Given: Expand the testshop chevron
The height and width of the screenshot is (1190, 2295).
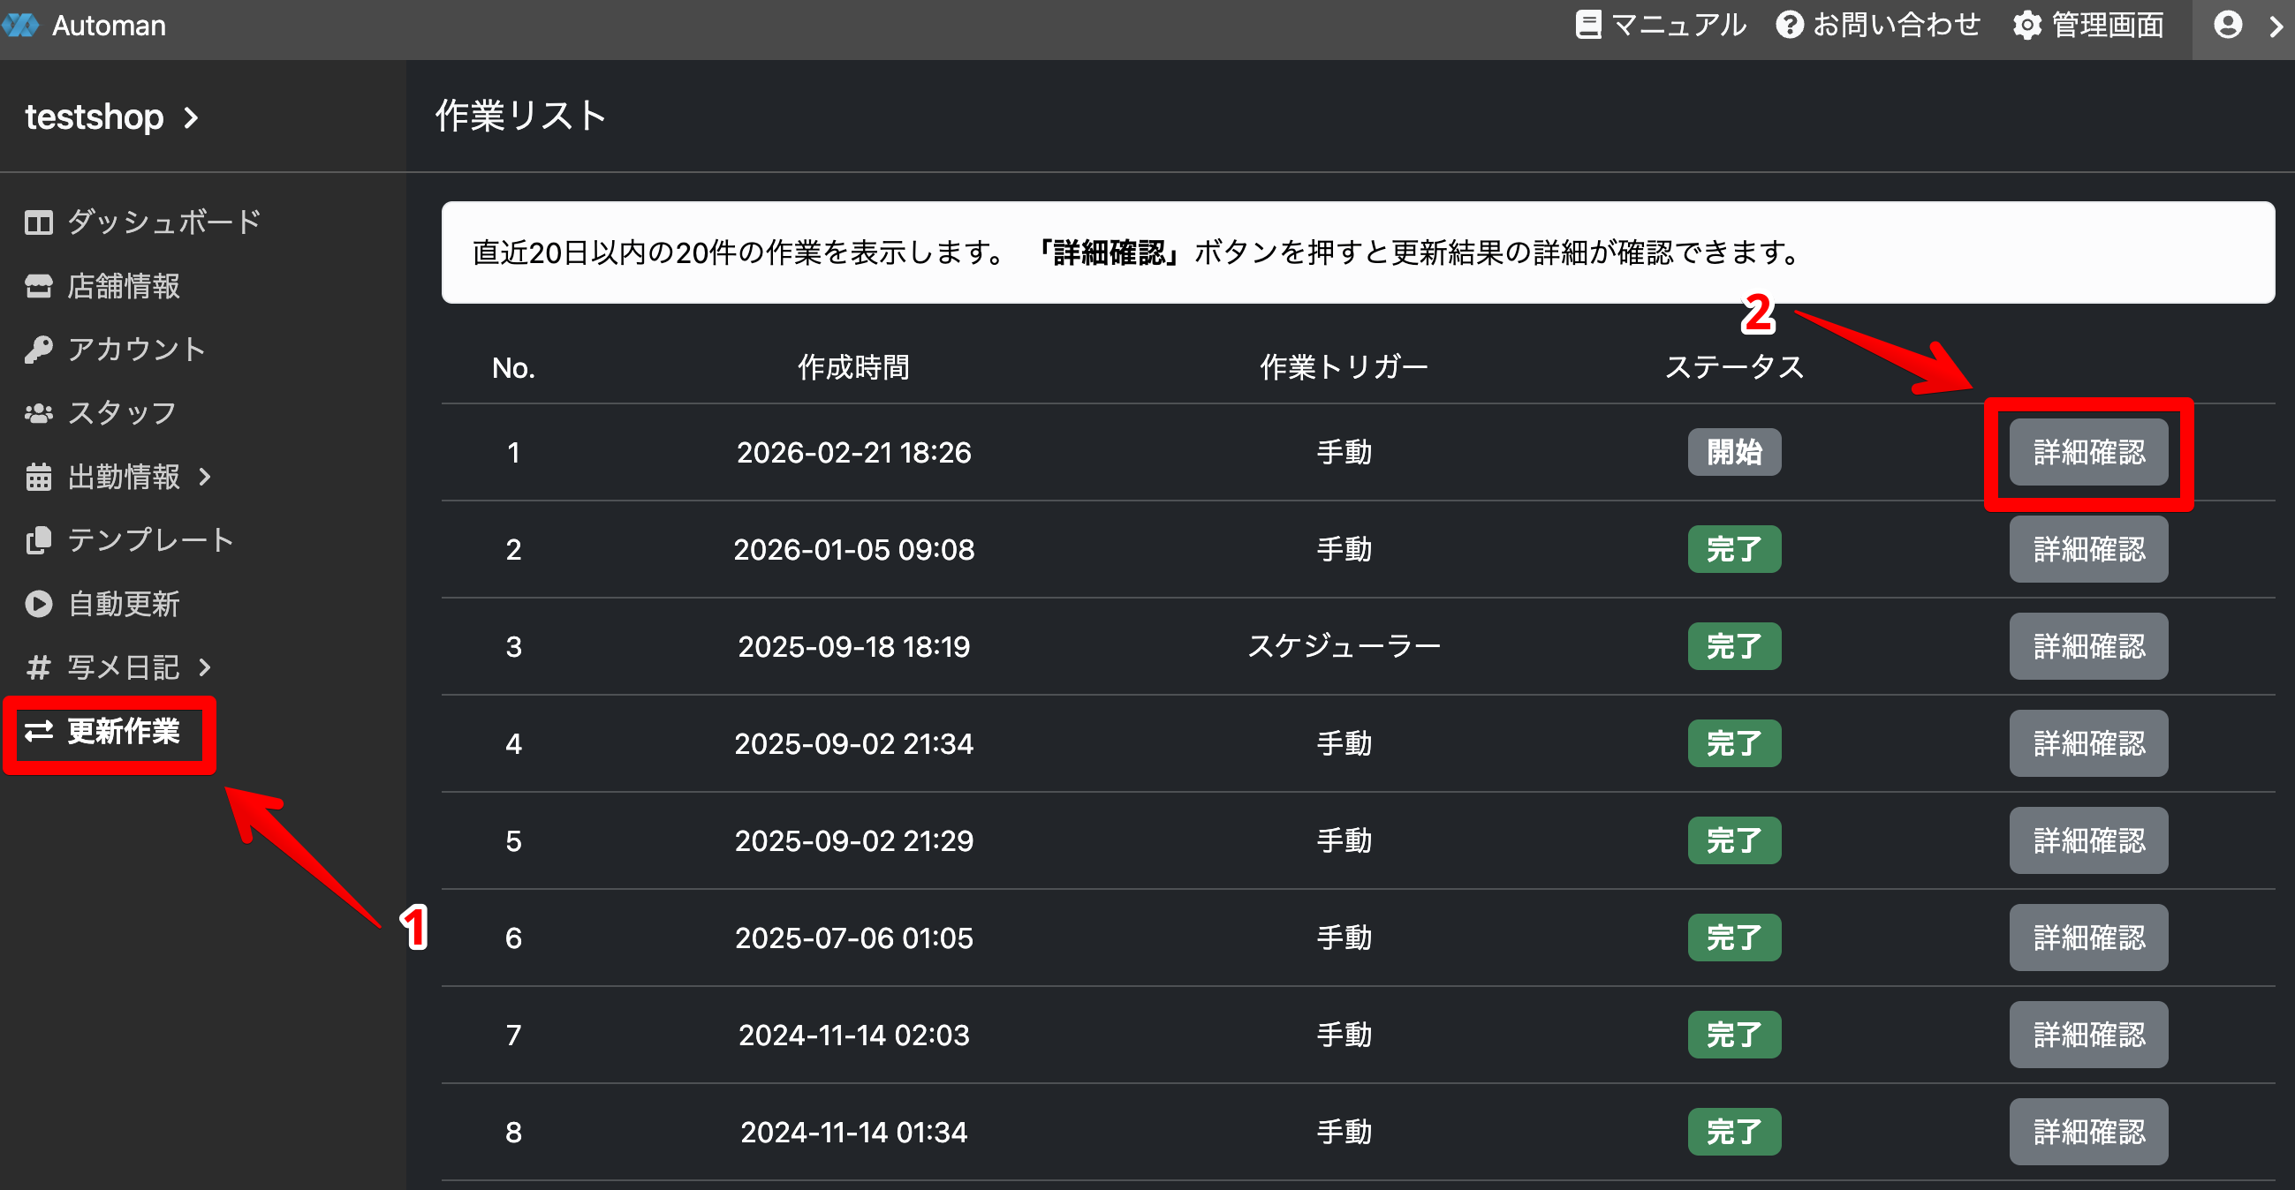Looking at the screenshot, I should [190, 117].
